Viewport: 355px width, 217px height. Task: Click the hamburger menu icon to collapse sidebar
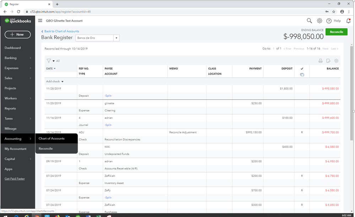(x=40, y=21)
